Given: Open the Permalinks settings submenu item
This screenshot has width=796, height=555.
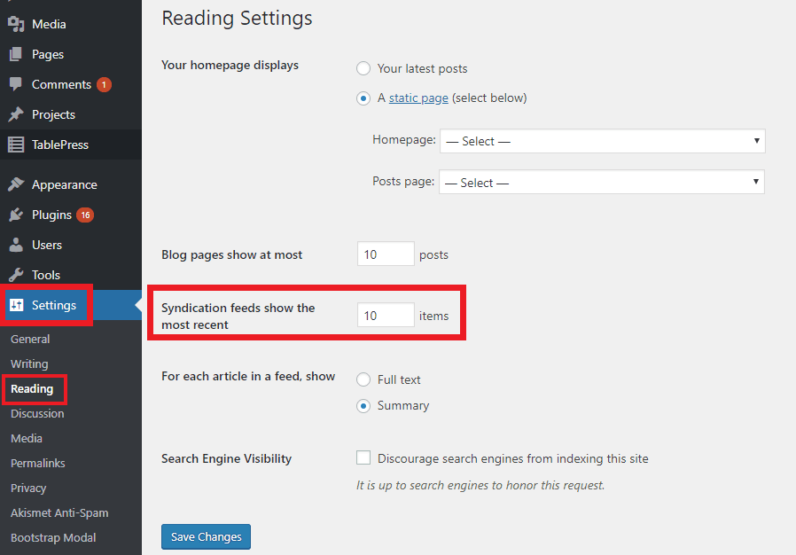Looking at the screenshot, I should point(37,463).
